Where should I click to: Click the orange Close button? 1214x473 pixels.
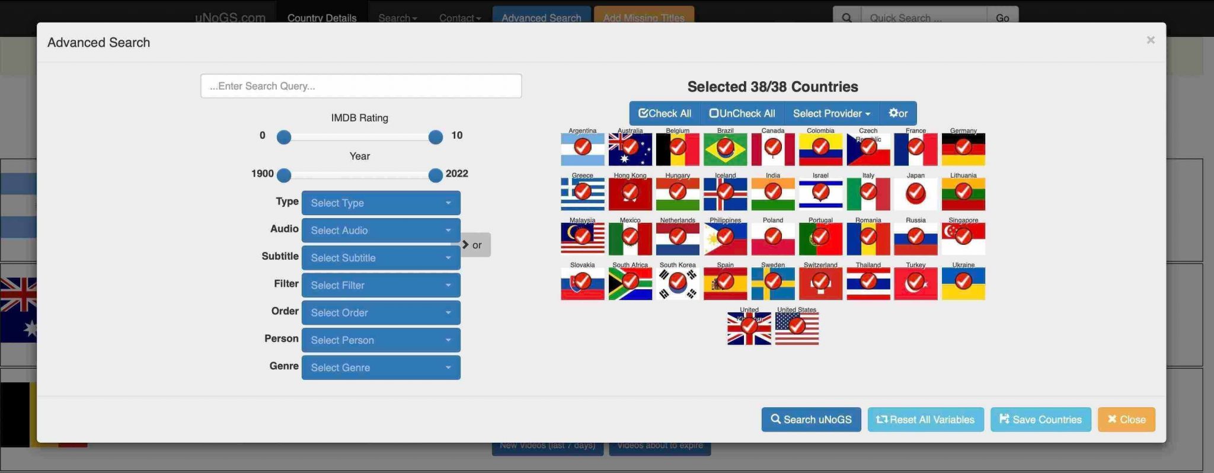[1126, 420]
